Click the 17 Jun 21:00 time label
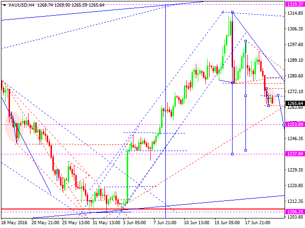Image resolution: width=305 pixels, height=228 pixels. [257, 223]
